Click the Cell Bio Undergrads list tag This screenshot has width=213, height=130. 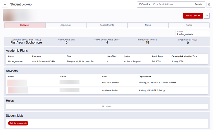18,123
